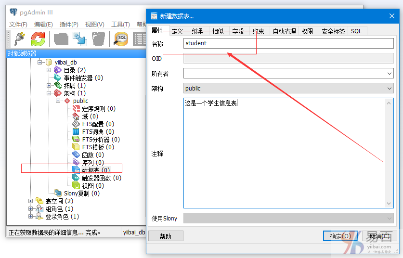Click the 帮助 button in dialog
Image resolution: width=403 pixels, height=258 pixels.
coord(165,236)
